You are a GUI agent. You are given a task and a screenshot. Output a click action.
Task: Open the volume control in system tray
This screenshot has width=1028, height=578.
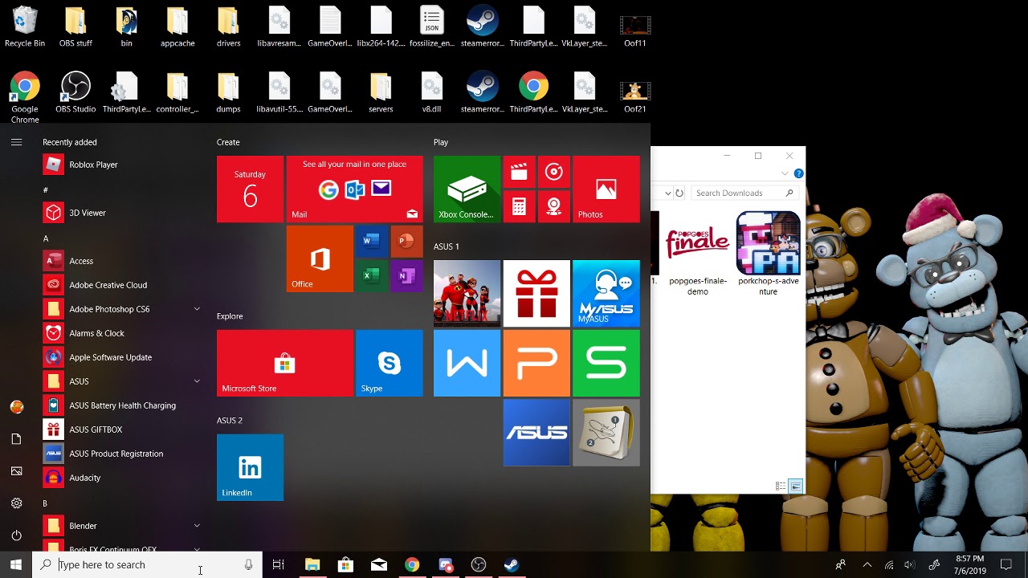[908, 565]
